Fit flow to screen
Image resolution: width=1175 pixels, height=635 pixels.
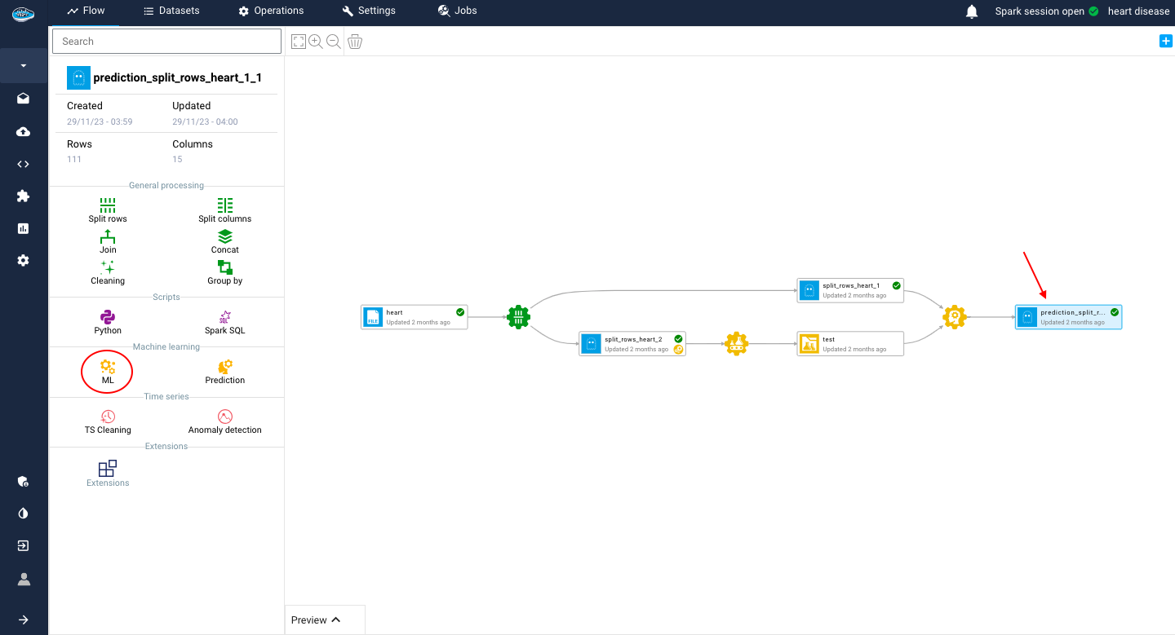(x=299, y=42)
